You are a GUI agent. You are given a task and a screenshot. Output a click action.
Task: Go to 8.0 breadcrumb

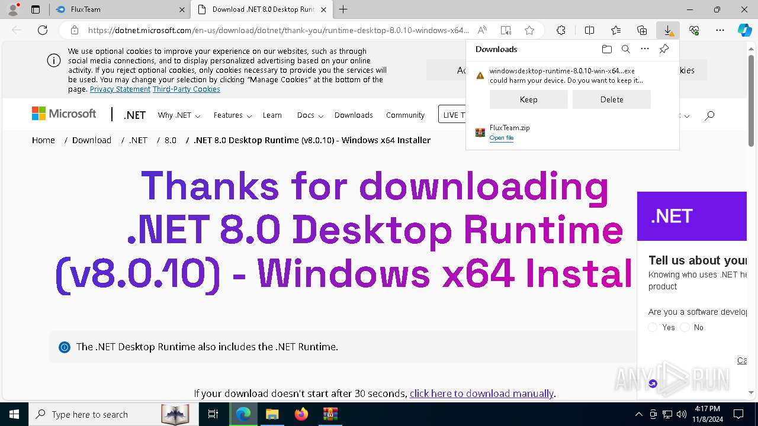click(x=171, y=140)
